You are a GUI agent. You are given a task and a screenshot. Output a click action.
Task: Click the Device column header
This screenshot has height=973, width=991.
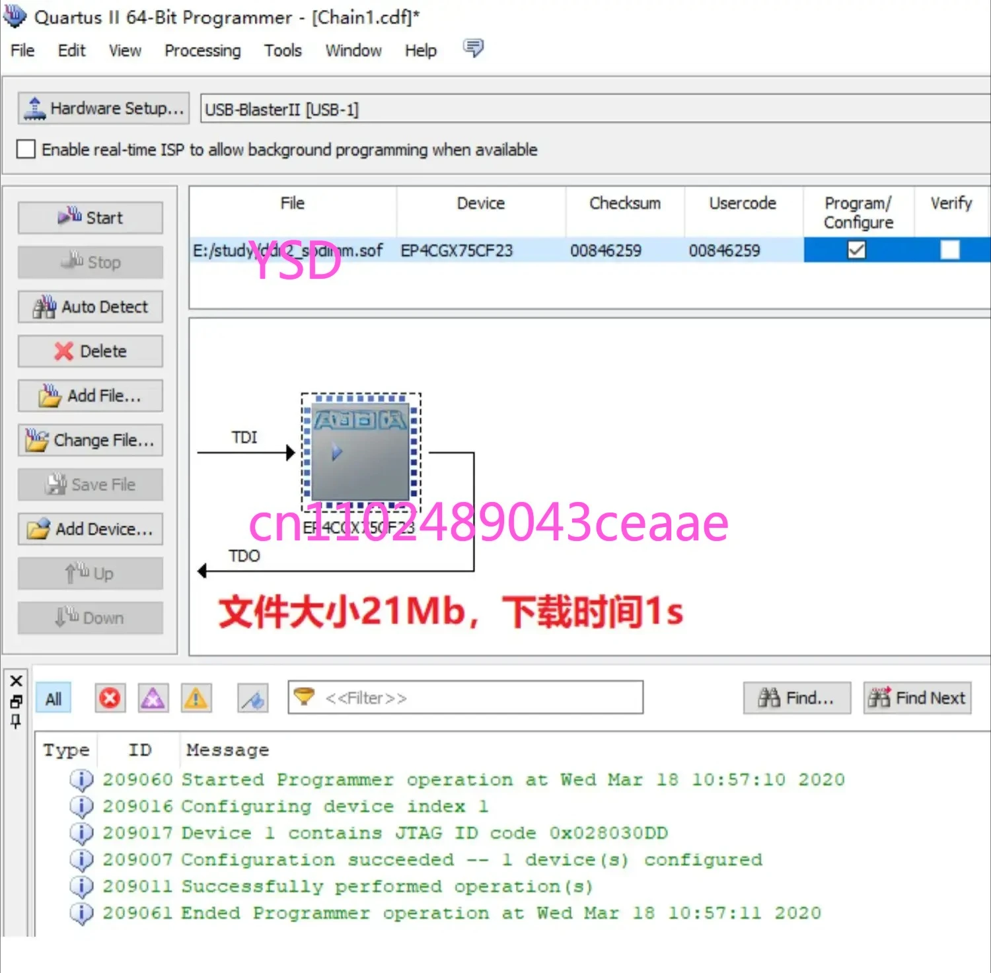481,203
